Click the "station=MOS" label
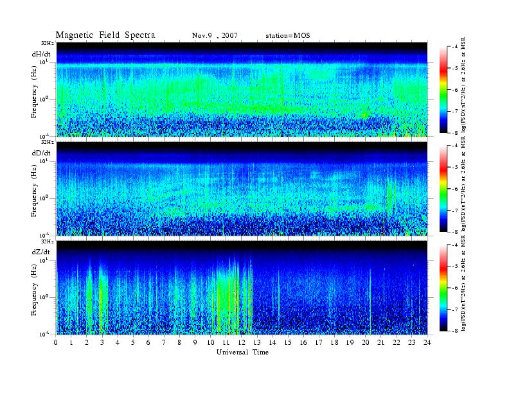 click(288, 36)
